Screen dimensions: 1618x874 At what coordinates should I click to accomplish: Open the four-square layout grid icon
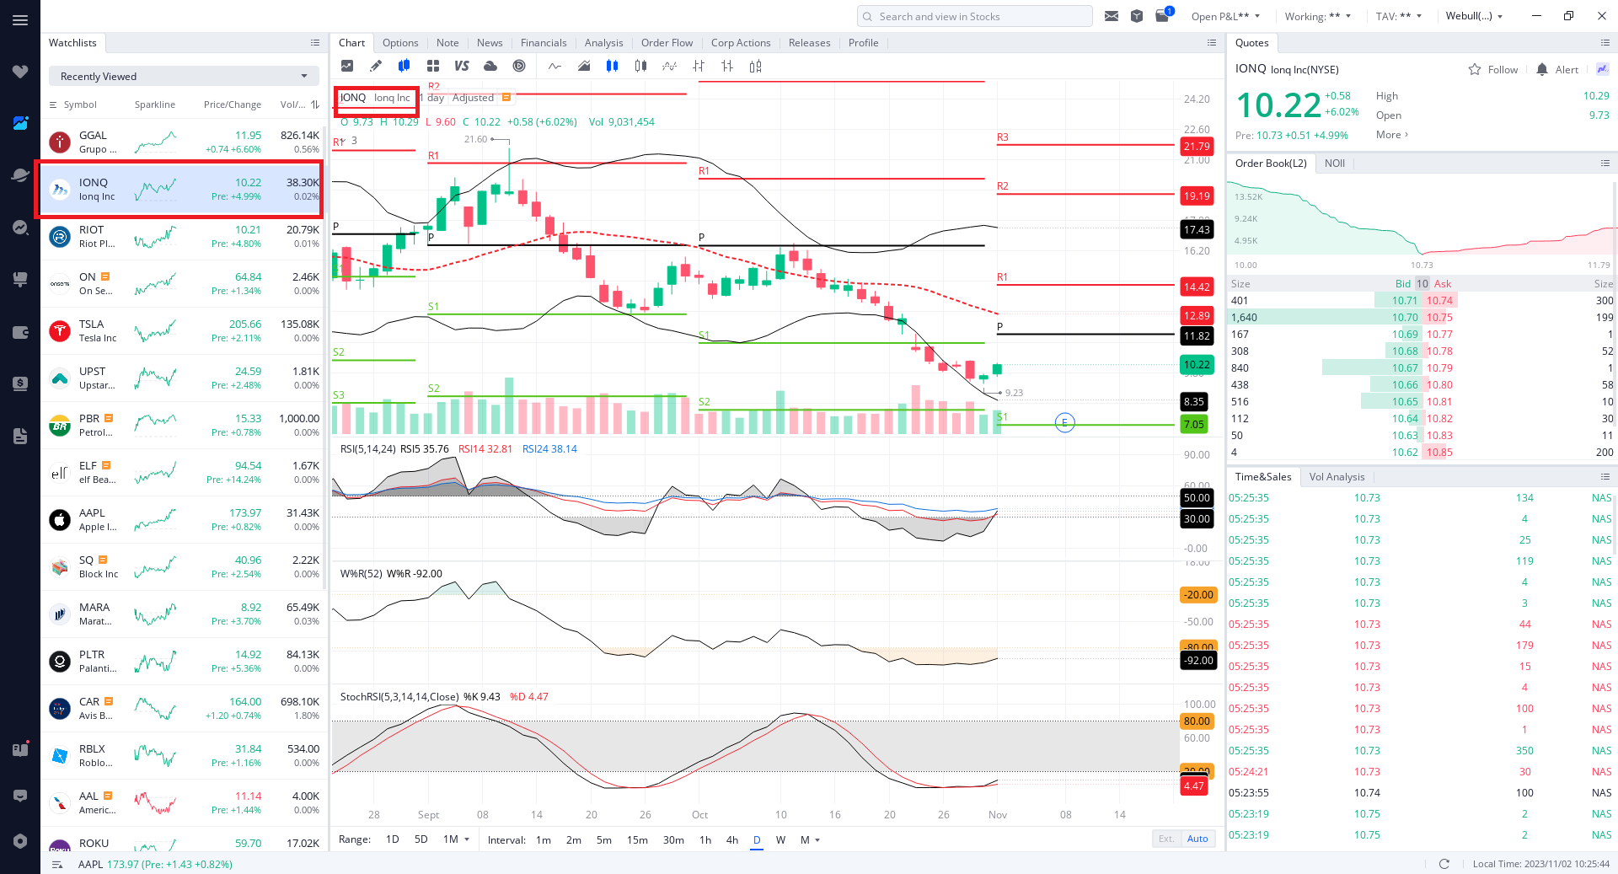coord(433,66)
